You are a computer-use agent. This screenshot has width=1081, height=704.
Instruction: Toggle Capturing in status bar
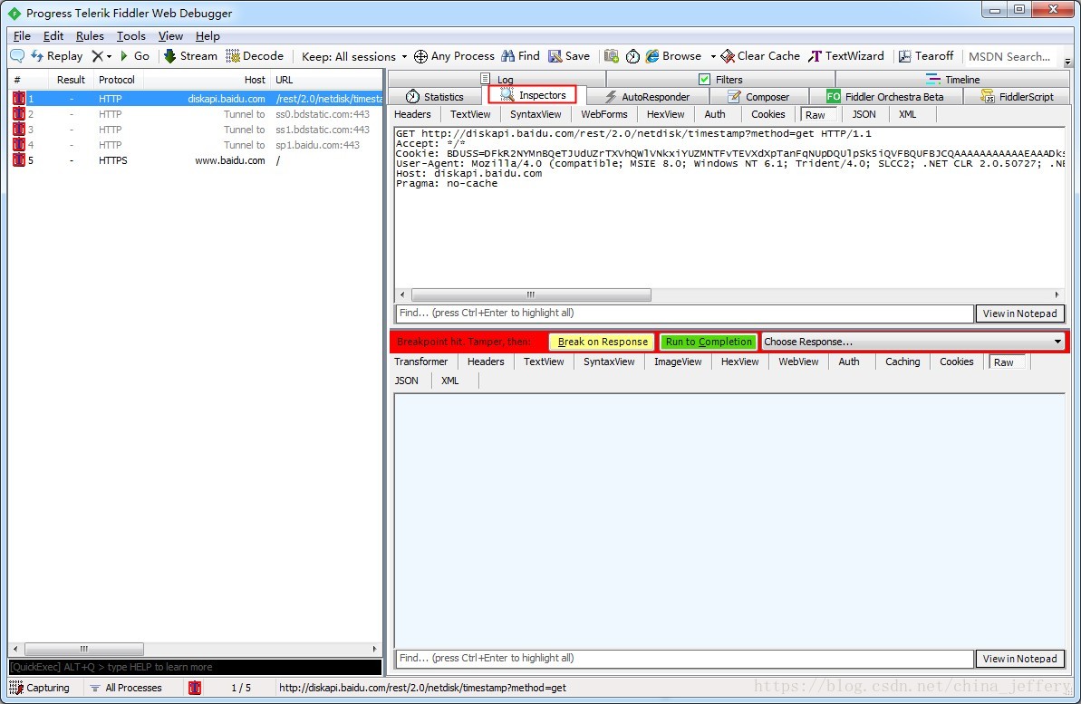pyautogui.click(x=40, y=688)
